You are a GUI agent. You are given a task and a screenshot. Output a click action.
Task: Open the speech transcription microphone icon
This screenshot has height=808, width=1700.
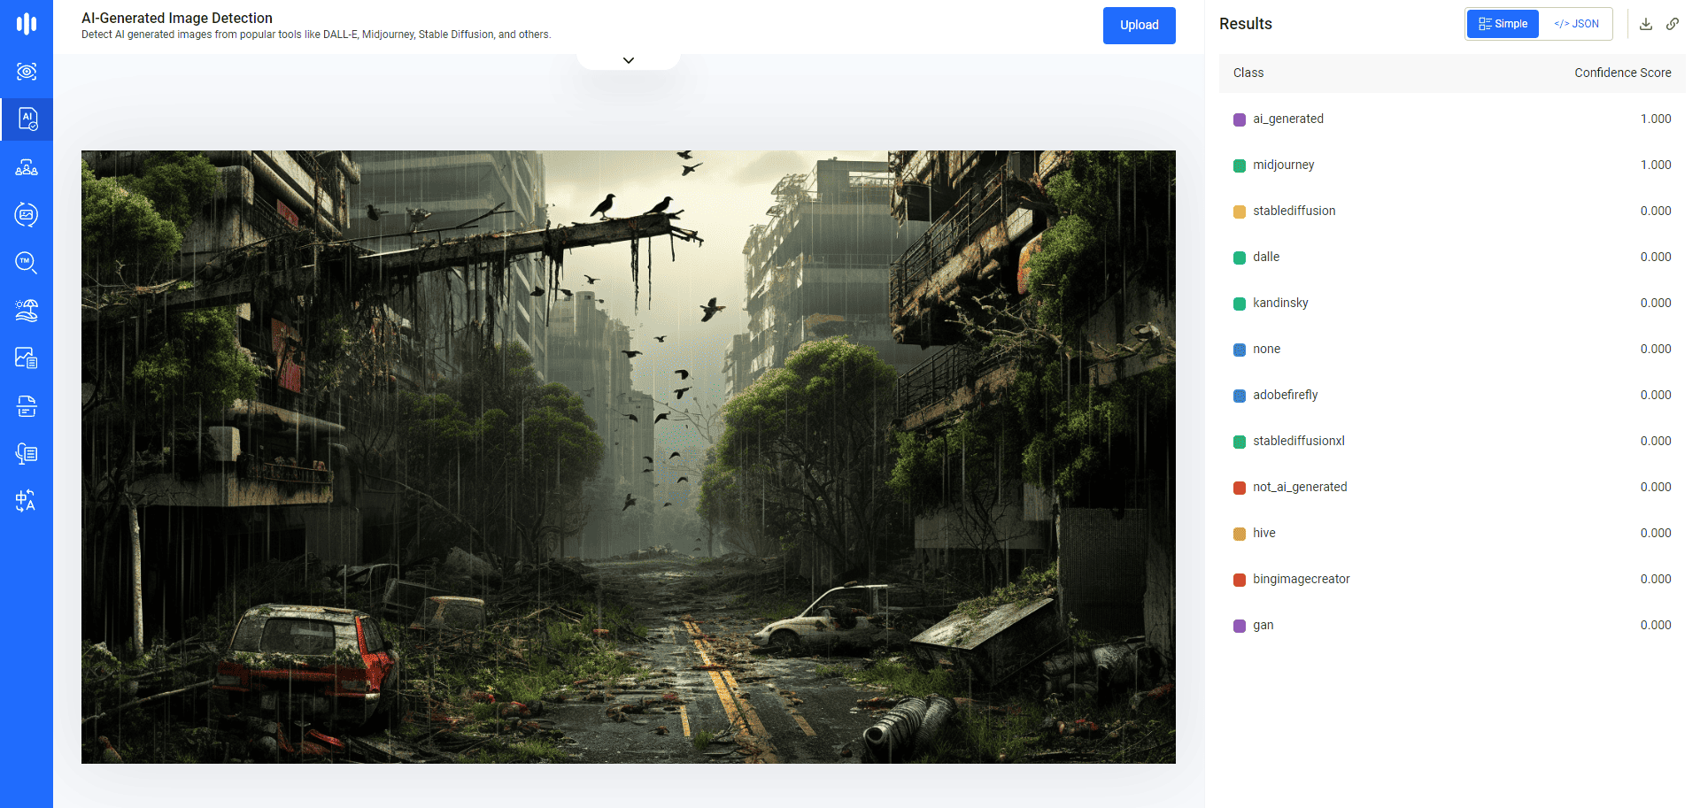point(27,454)
